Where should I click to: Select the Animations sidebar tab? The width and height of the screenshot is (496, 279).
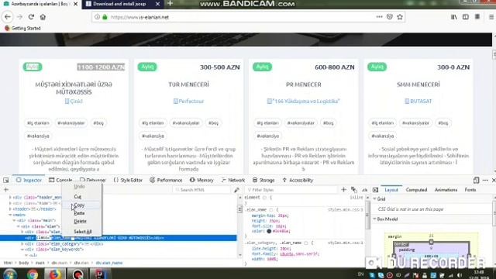pos(446,190)
